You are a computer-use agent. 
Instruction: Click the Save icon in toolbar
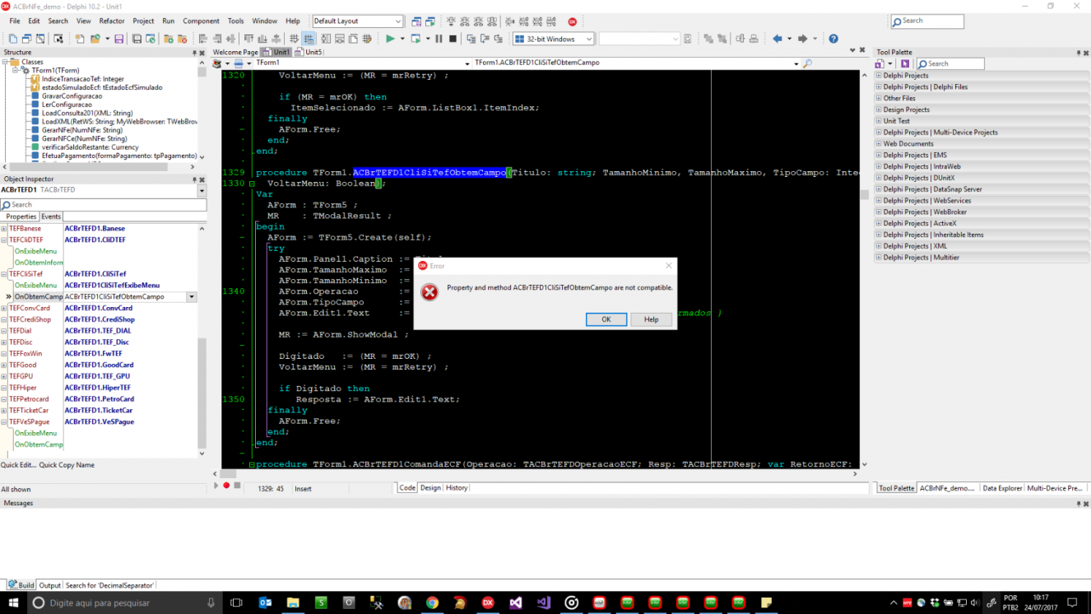(119, 39)
